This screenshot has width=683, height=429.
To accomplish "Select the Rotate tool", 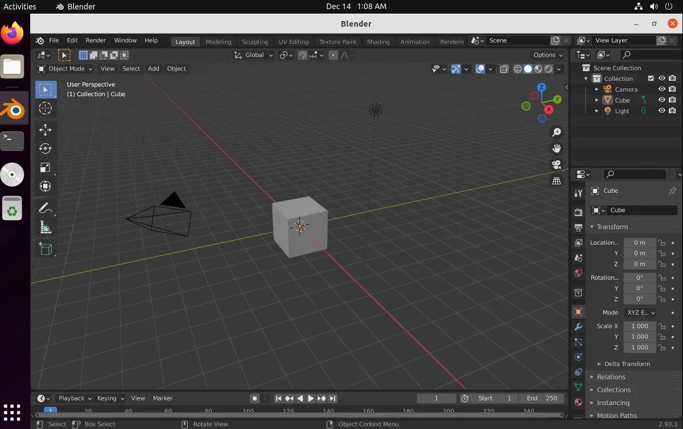I will [46, 148].
